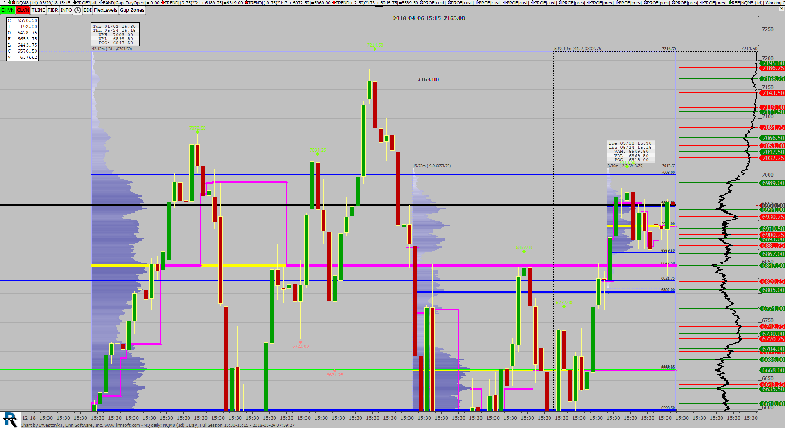
Task: Click the 7066.50 green price label
Action: 772,138
